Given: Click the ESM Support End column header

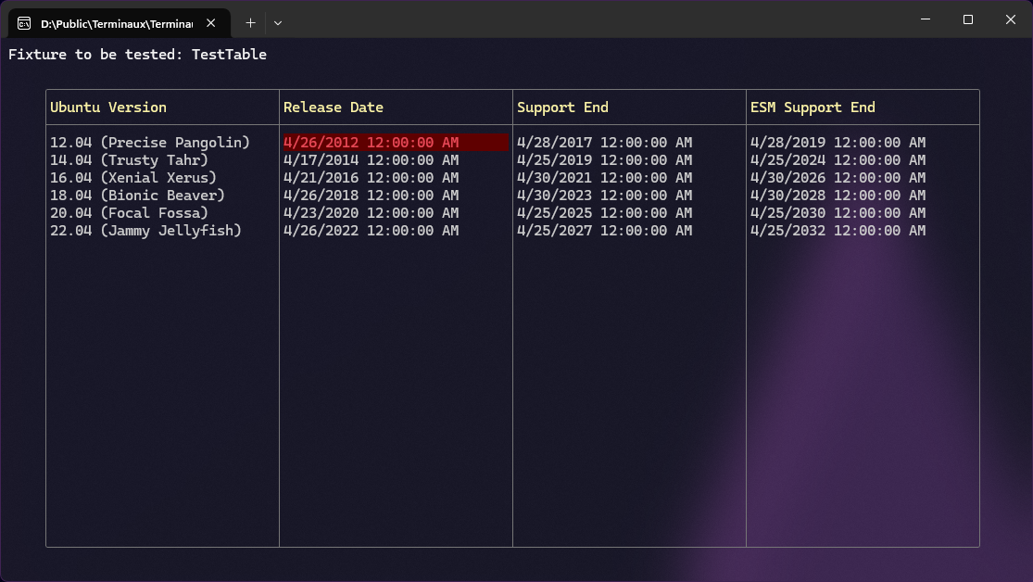Looking at the screenshot, I should (813, 108).
